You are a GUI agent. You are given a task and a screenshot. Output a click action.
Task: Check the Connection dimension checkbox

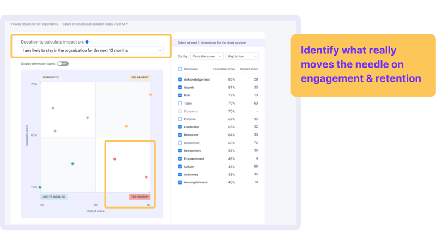pos(180,143)
